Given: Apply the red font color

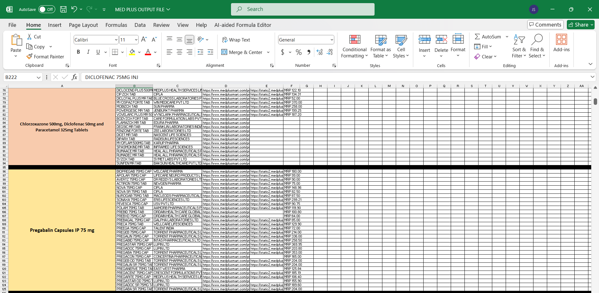Looking at the screenshot, I should point(148,52).
